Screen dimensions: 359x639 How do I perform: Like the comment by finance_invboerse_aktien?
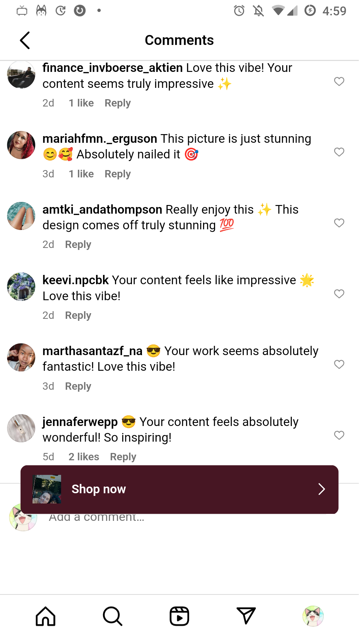click(x=339, y=82)
